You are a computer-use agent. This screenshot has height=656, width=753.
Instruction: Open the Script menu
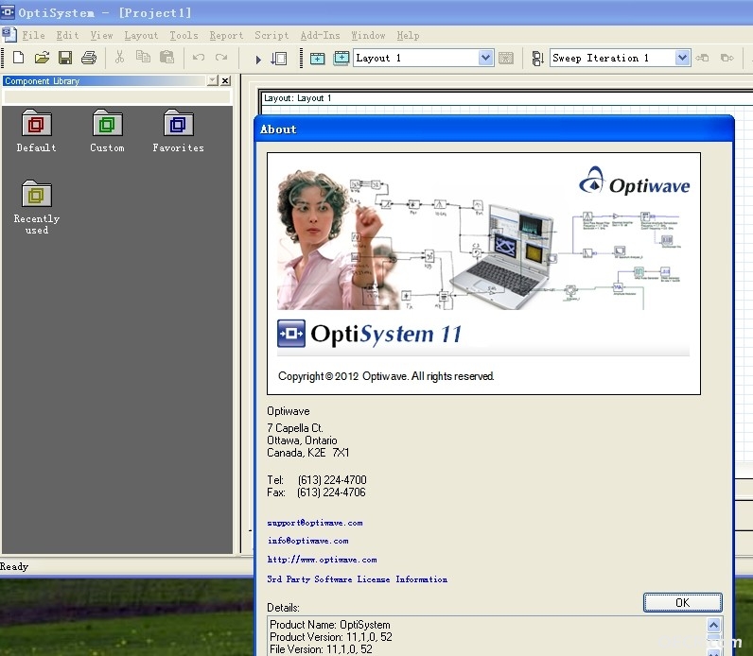tap(271, 36)
